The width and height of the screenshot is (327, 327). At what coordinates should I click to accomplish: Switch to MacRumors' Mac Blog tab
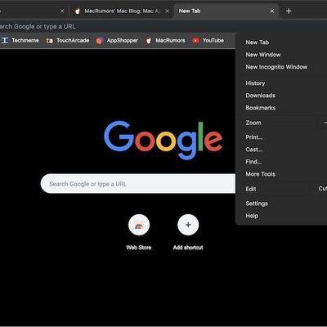click(x=123, y=11)
